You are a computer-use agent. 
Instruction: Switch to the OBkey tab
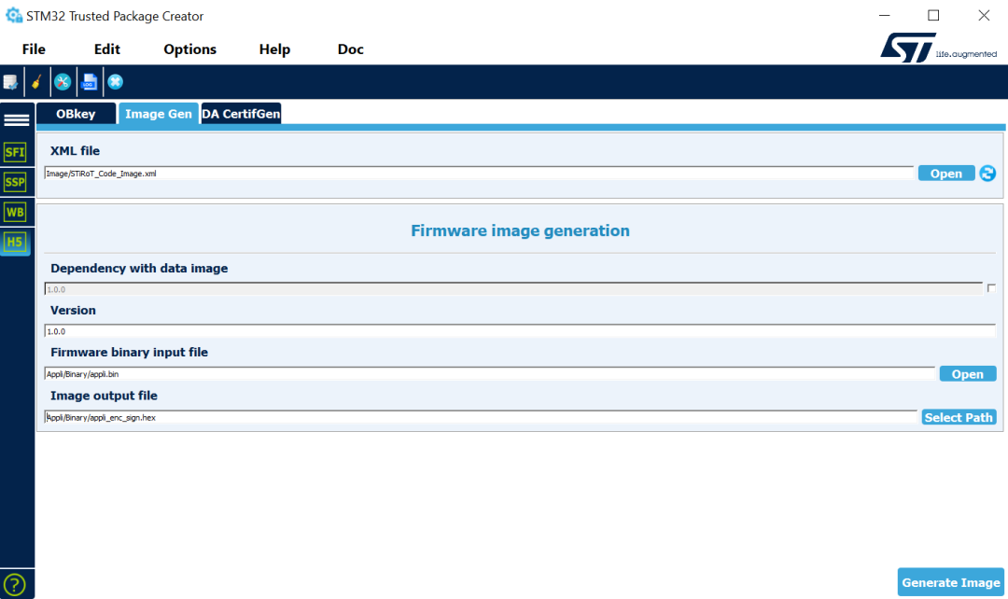point(76,114)
